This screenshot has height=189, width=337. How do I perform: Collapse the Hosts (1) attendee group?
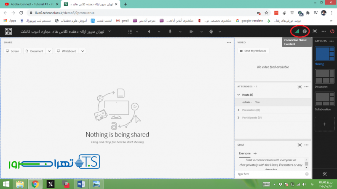(x=239, y=95)
